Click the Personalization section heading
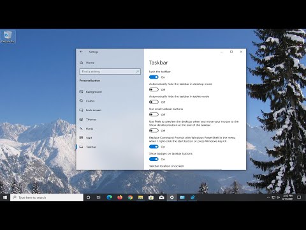306x230 pixels. pos(90,80)
